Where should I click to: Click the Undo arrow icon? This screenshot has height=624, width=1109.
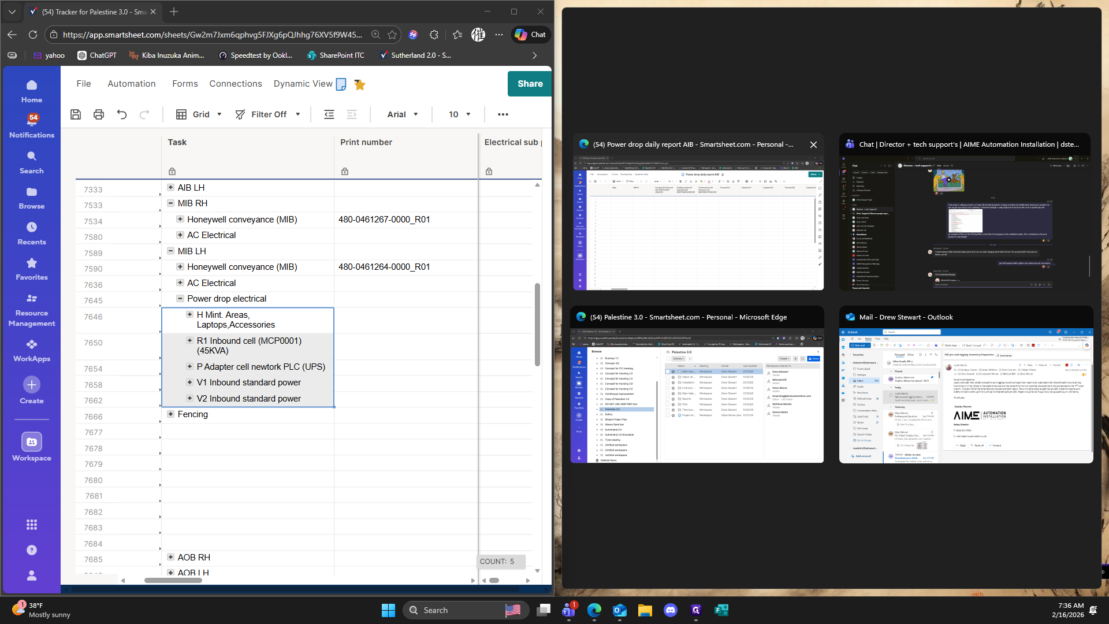click(122, 114)
